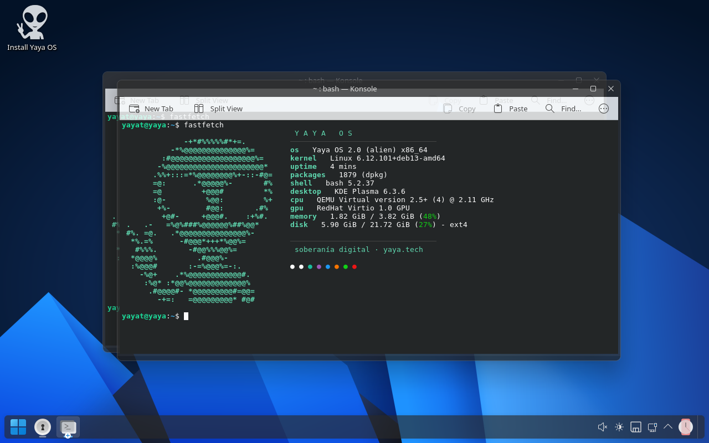Click the desktop value 'KDE Plasma 6.3.6'
709x443 pixels.
[x=370, y=192]
